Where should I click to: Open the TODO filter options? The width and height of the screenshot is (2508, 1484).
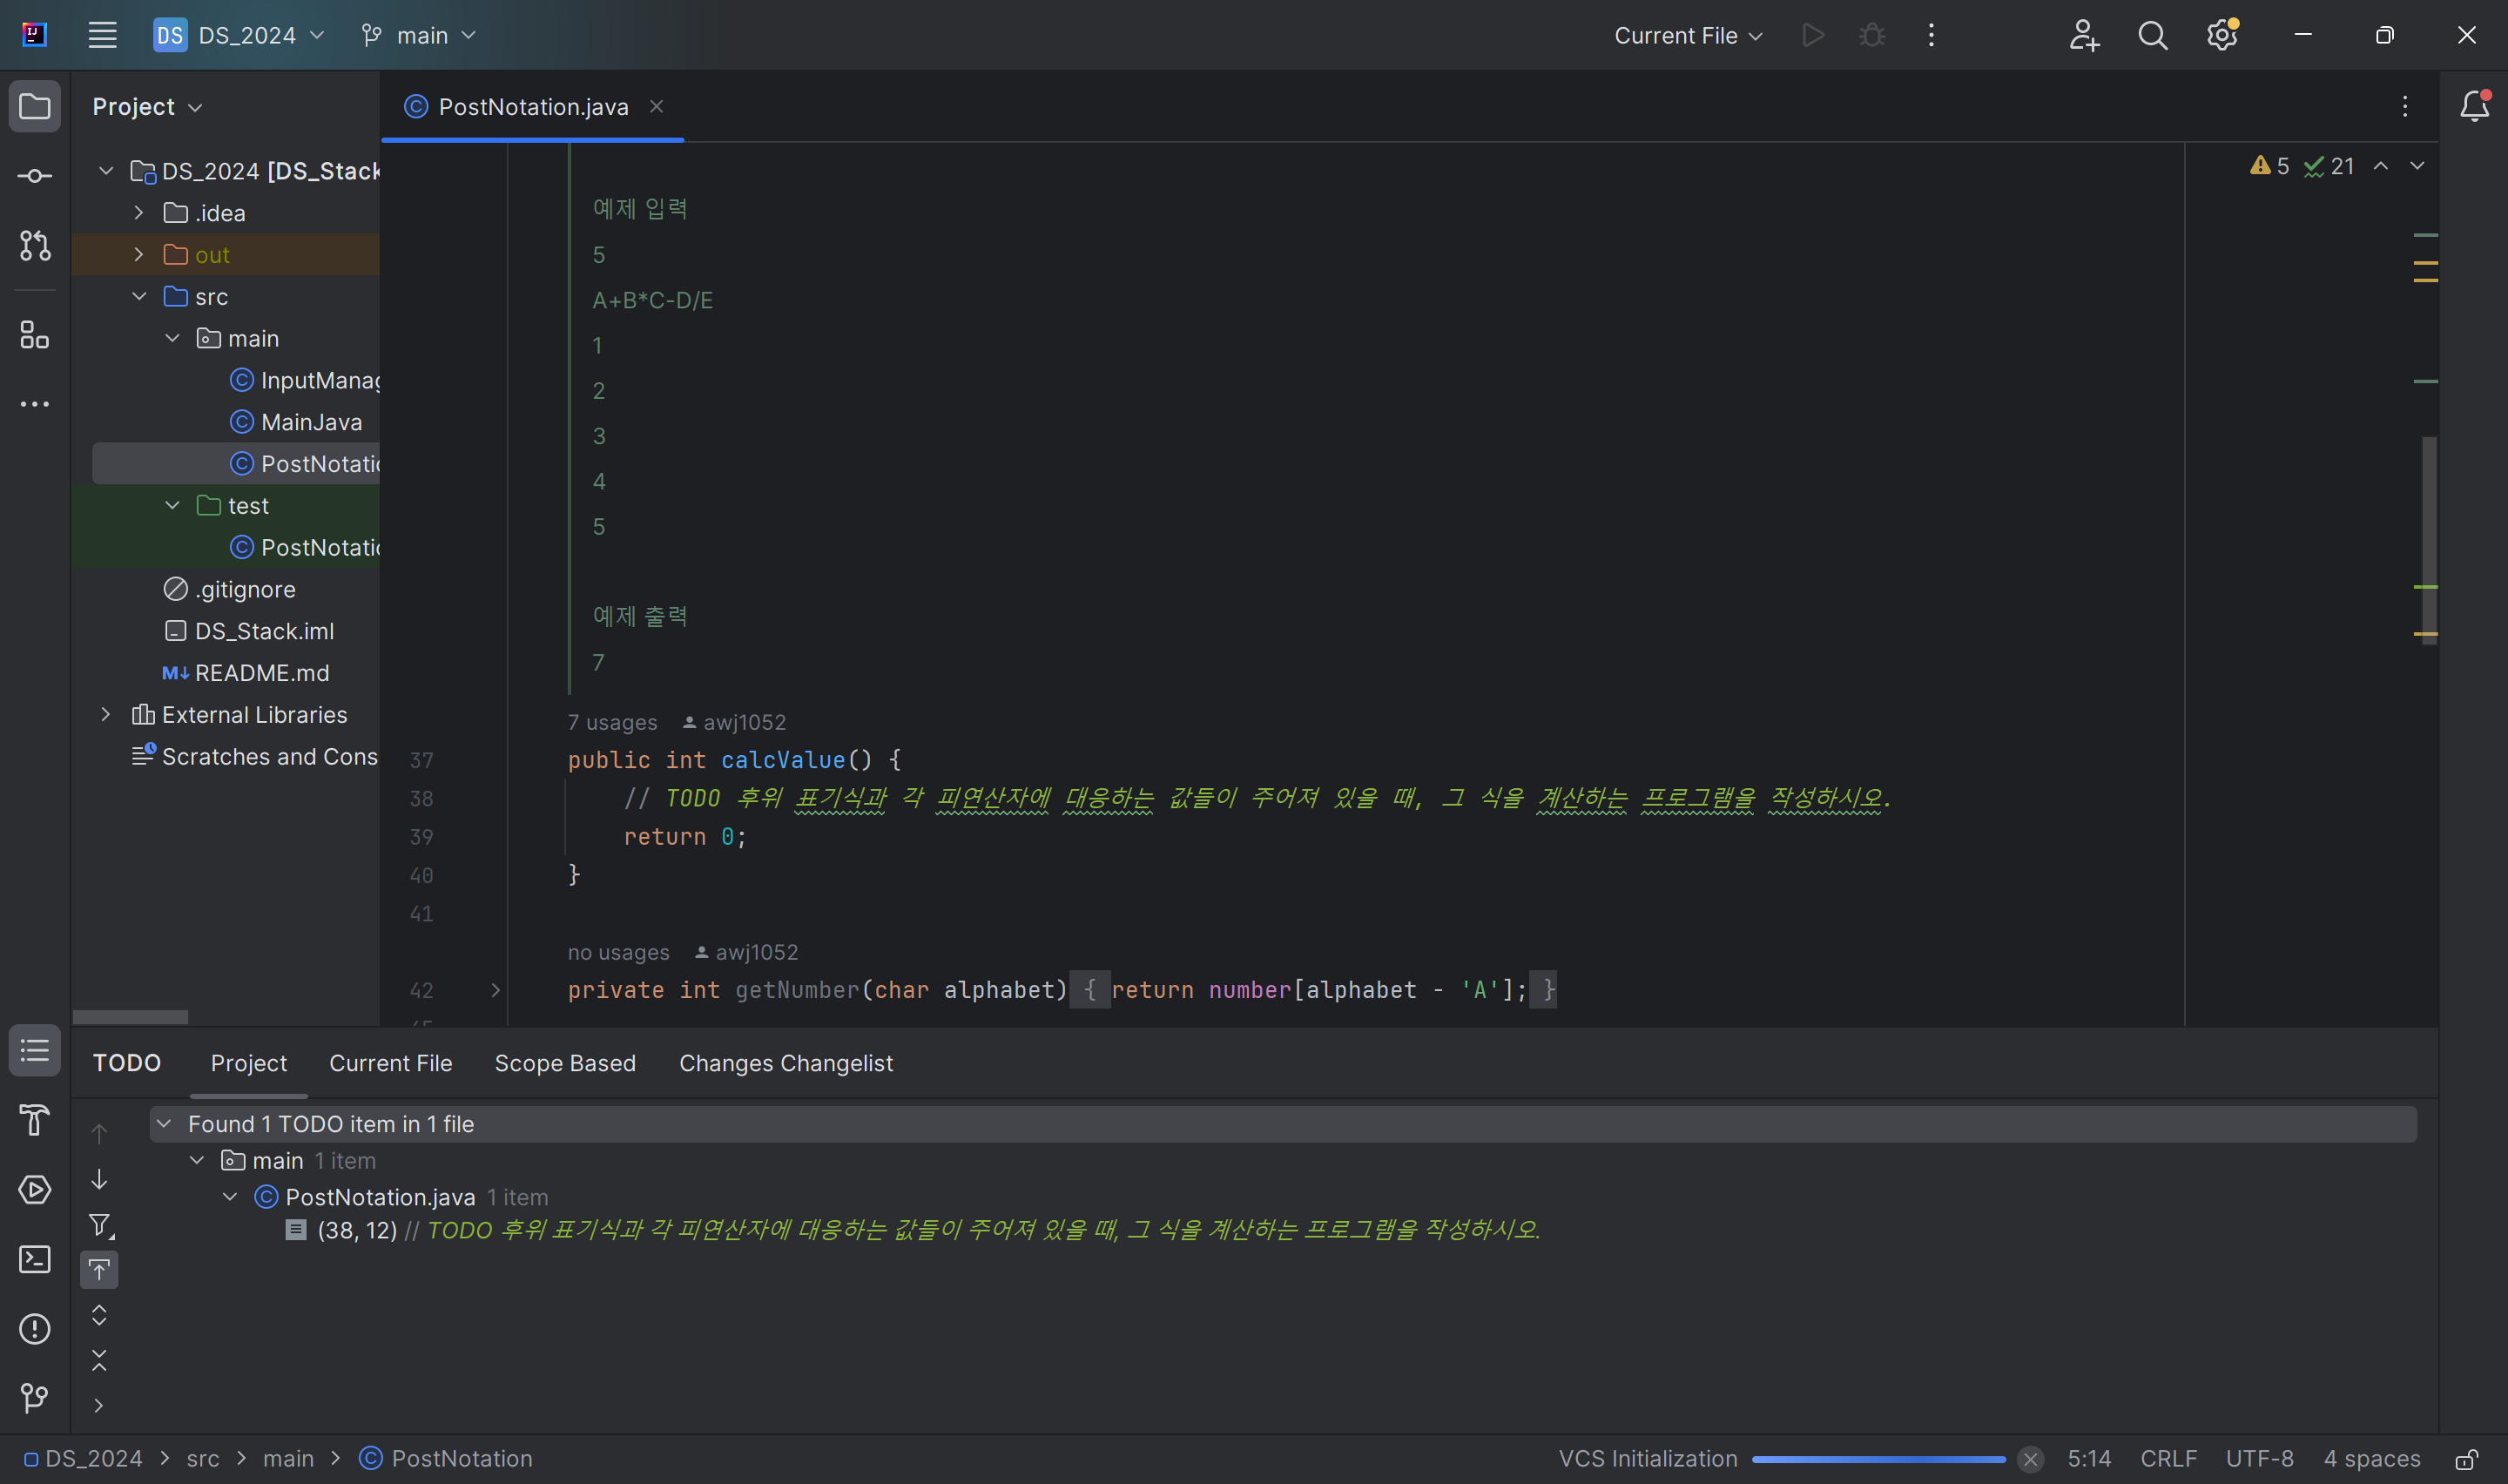100,1225
